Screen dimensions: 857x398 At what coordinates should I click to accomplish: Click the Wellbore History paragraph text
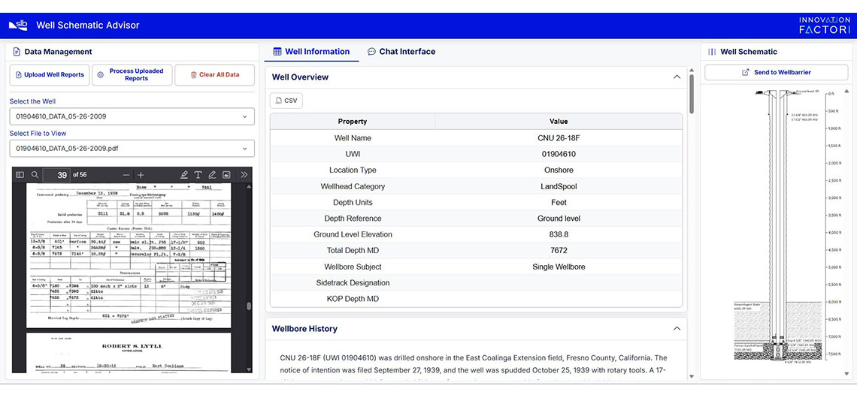pos(474,364)
